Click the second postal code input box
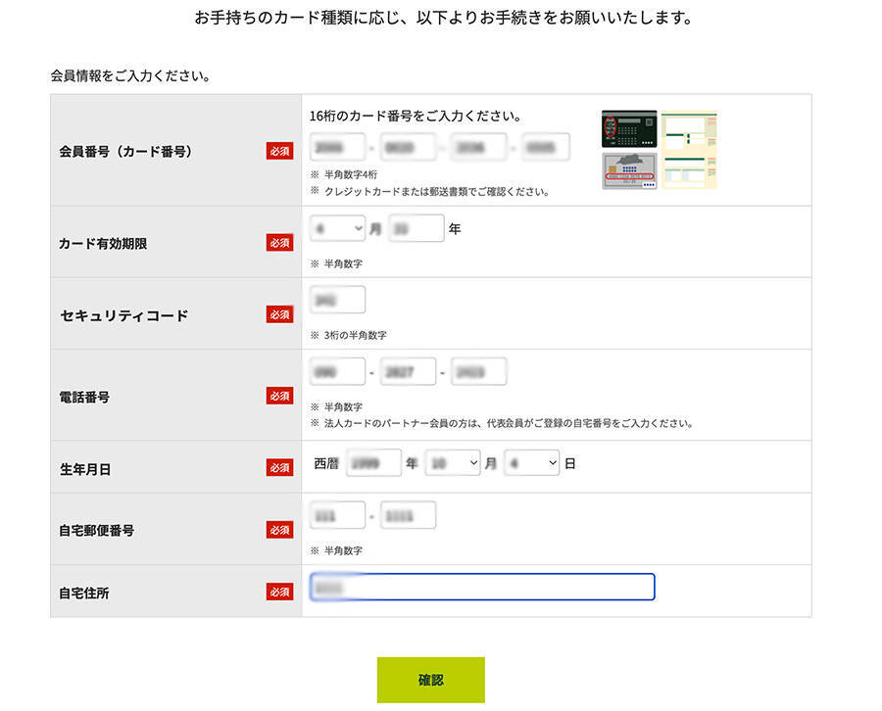882x711 pixels. pos(408,514)
